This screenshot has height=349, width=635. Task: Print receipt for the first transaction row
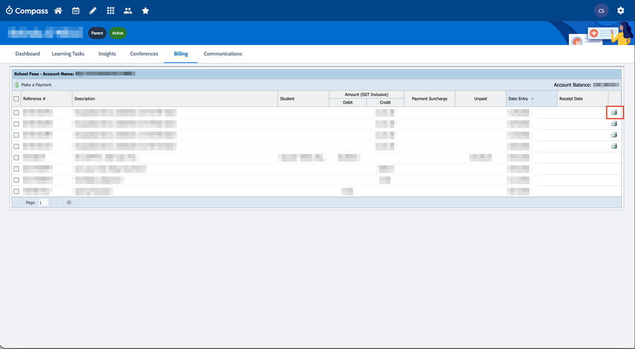pos(614,112)
